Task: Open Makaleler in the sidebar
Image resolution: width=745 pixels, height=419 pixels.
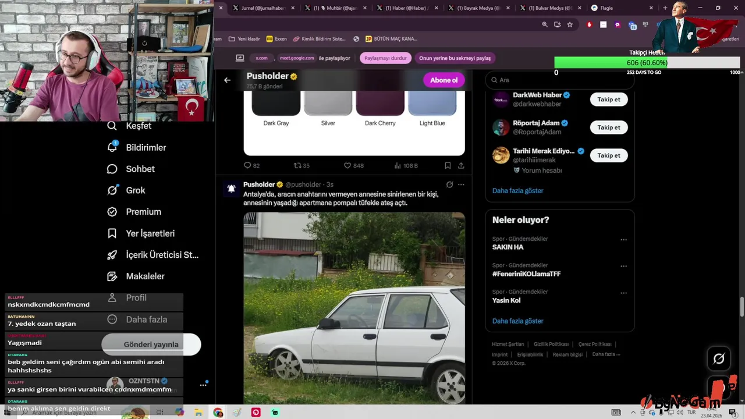Action: [x=136, y=276]
